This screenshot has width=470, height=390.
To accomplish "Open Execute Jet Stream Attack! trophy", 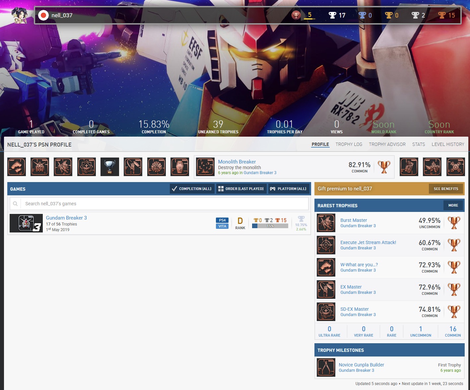I will click(x=368, y=242).
